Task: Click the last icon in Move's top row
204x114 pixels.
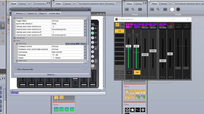Action: point(143,92)
